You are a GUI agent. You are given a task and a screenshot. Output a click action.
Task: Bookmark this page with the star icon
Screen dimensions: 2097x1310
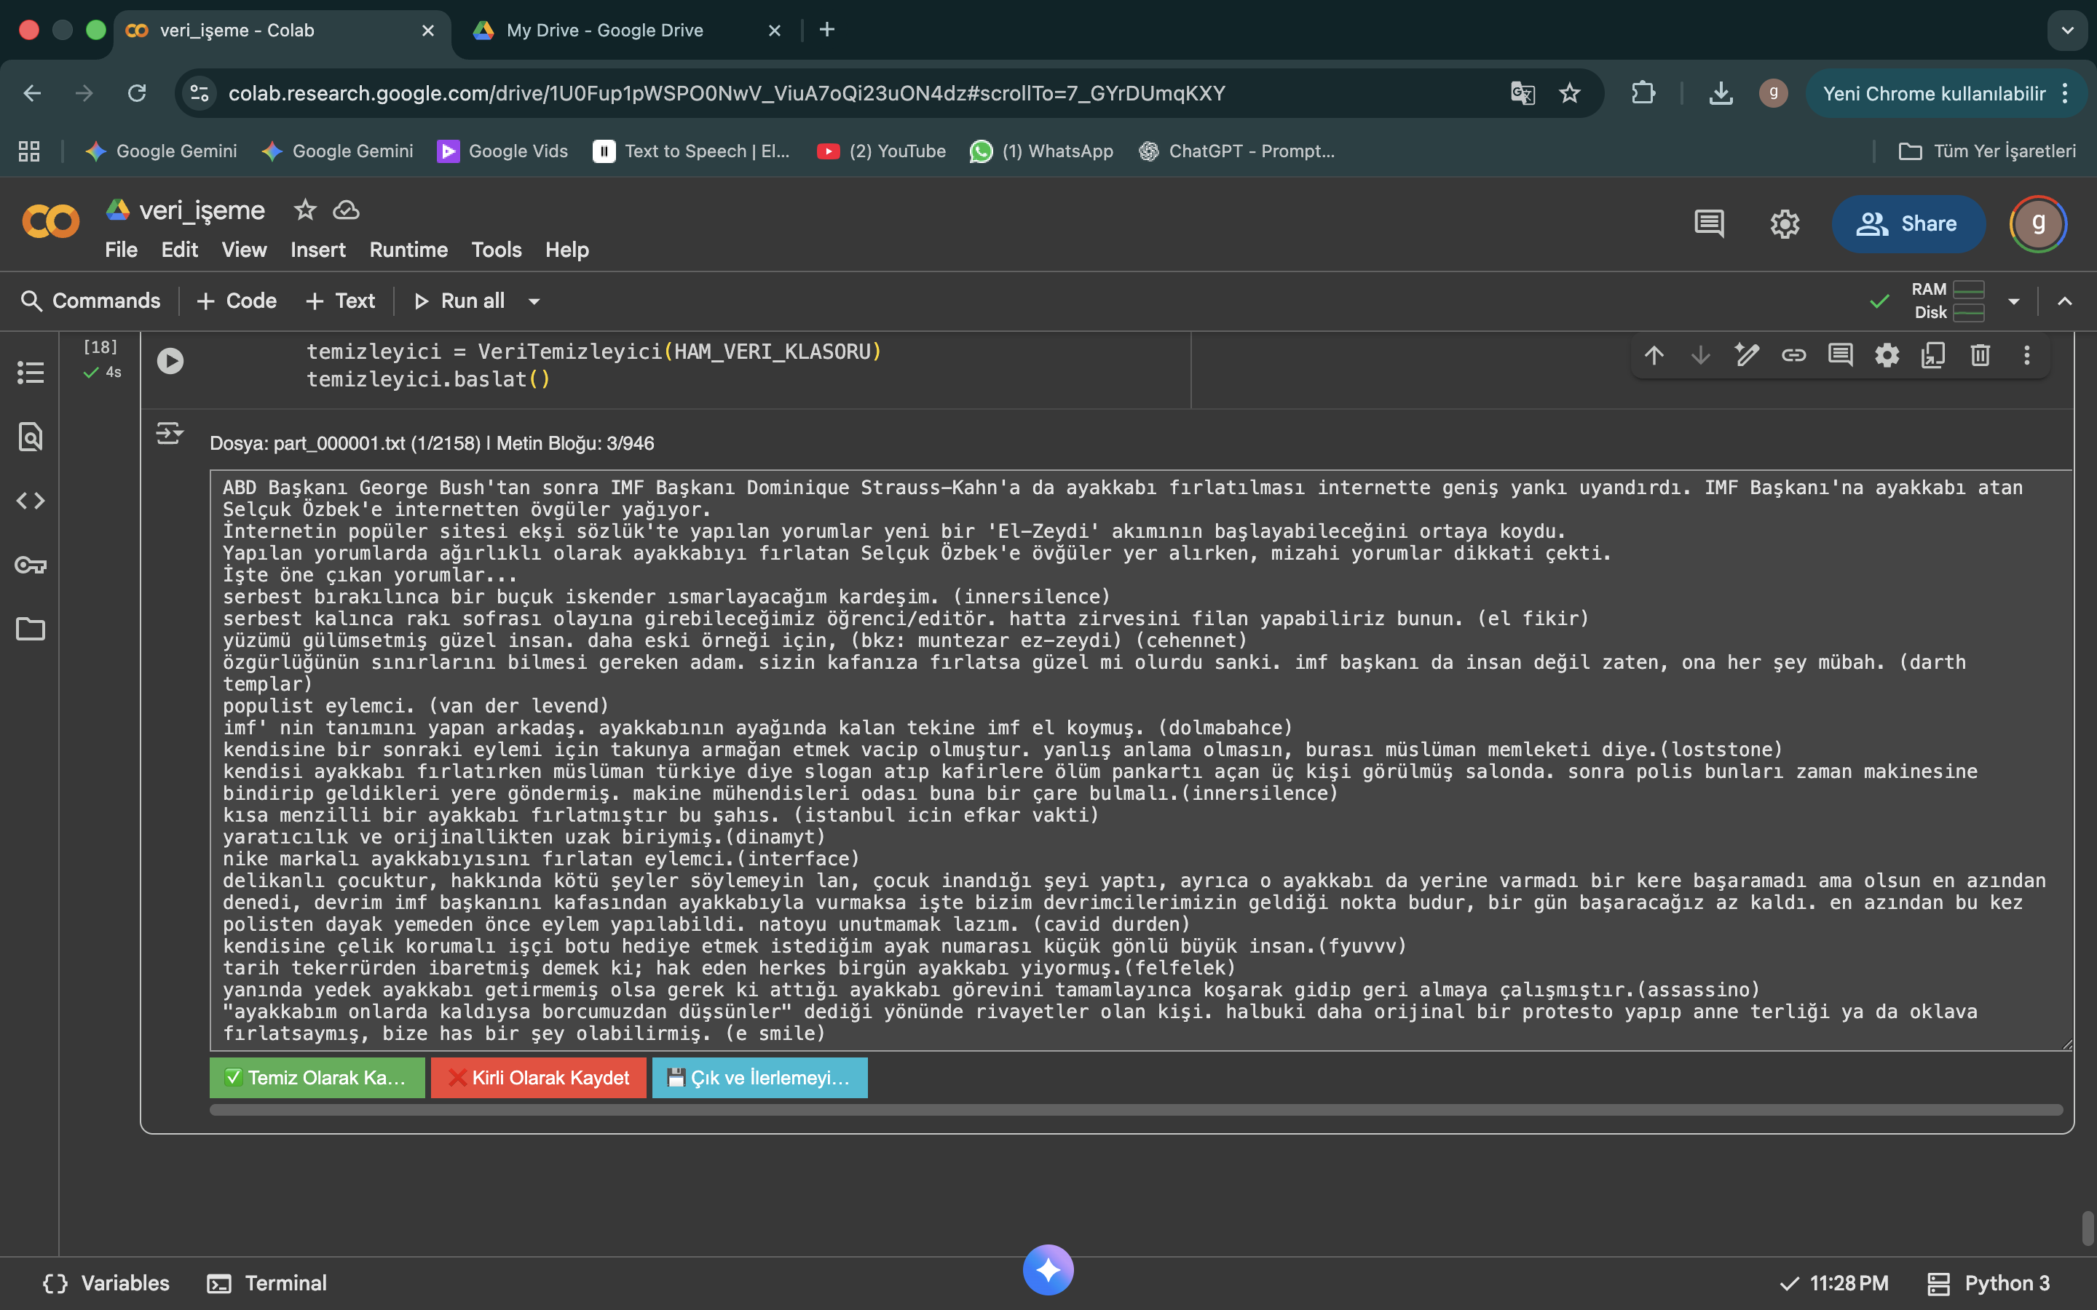point(1569,94)
